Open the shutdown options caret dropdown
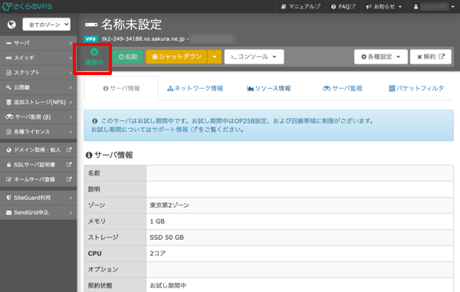 (x=215, y=57)
